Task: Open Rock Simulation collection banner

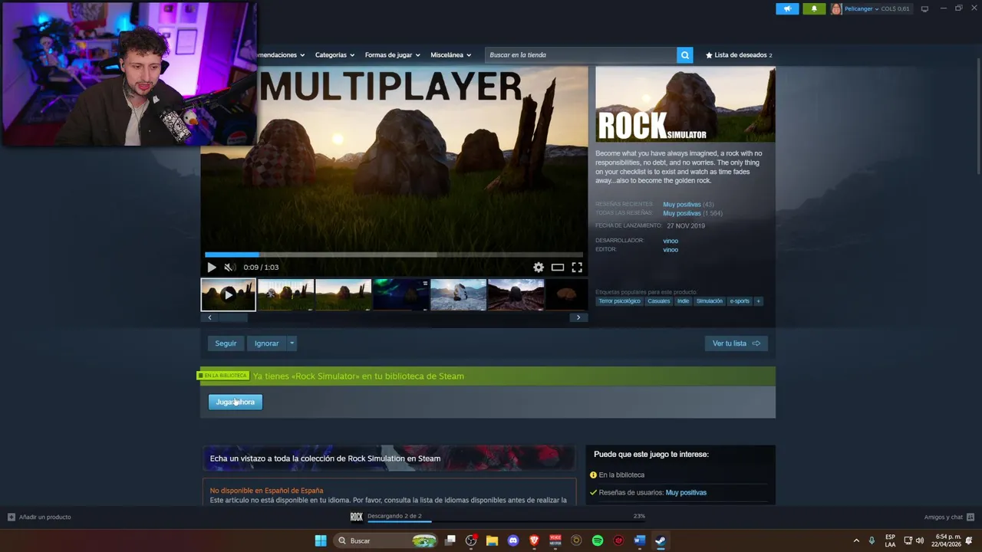Action: click(388, 458)
